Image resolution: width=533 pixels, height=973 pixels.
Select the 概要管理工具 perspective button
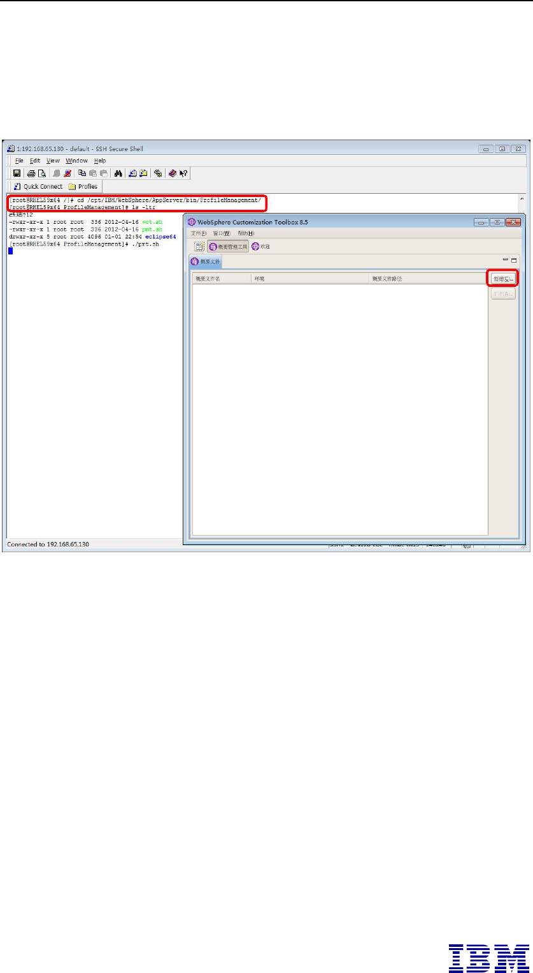(228, 246)
